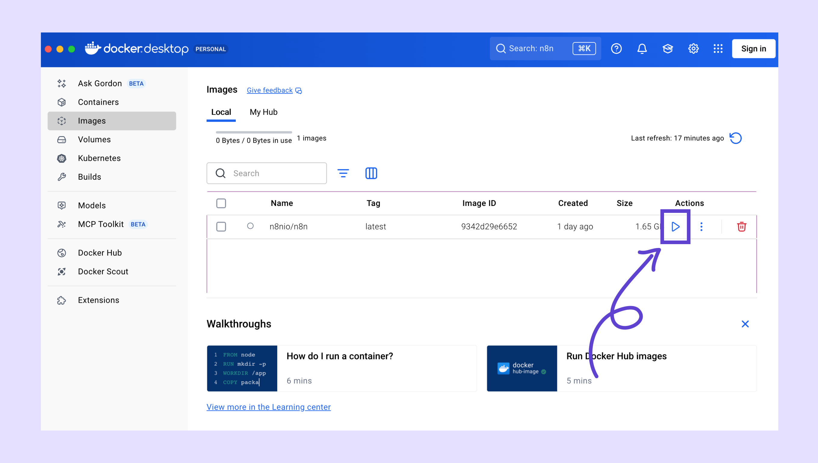818x463 pixels.
Task: Select the n8nio/n8n row checkbox
Action: (221, 227)
